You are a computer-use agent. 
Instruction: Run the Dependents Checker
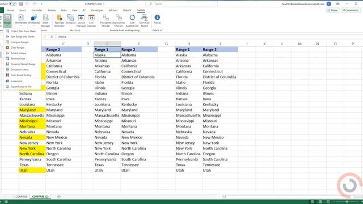[x=119, y=20]
